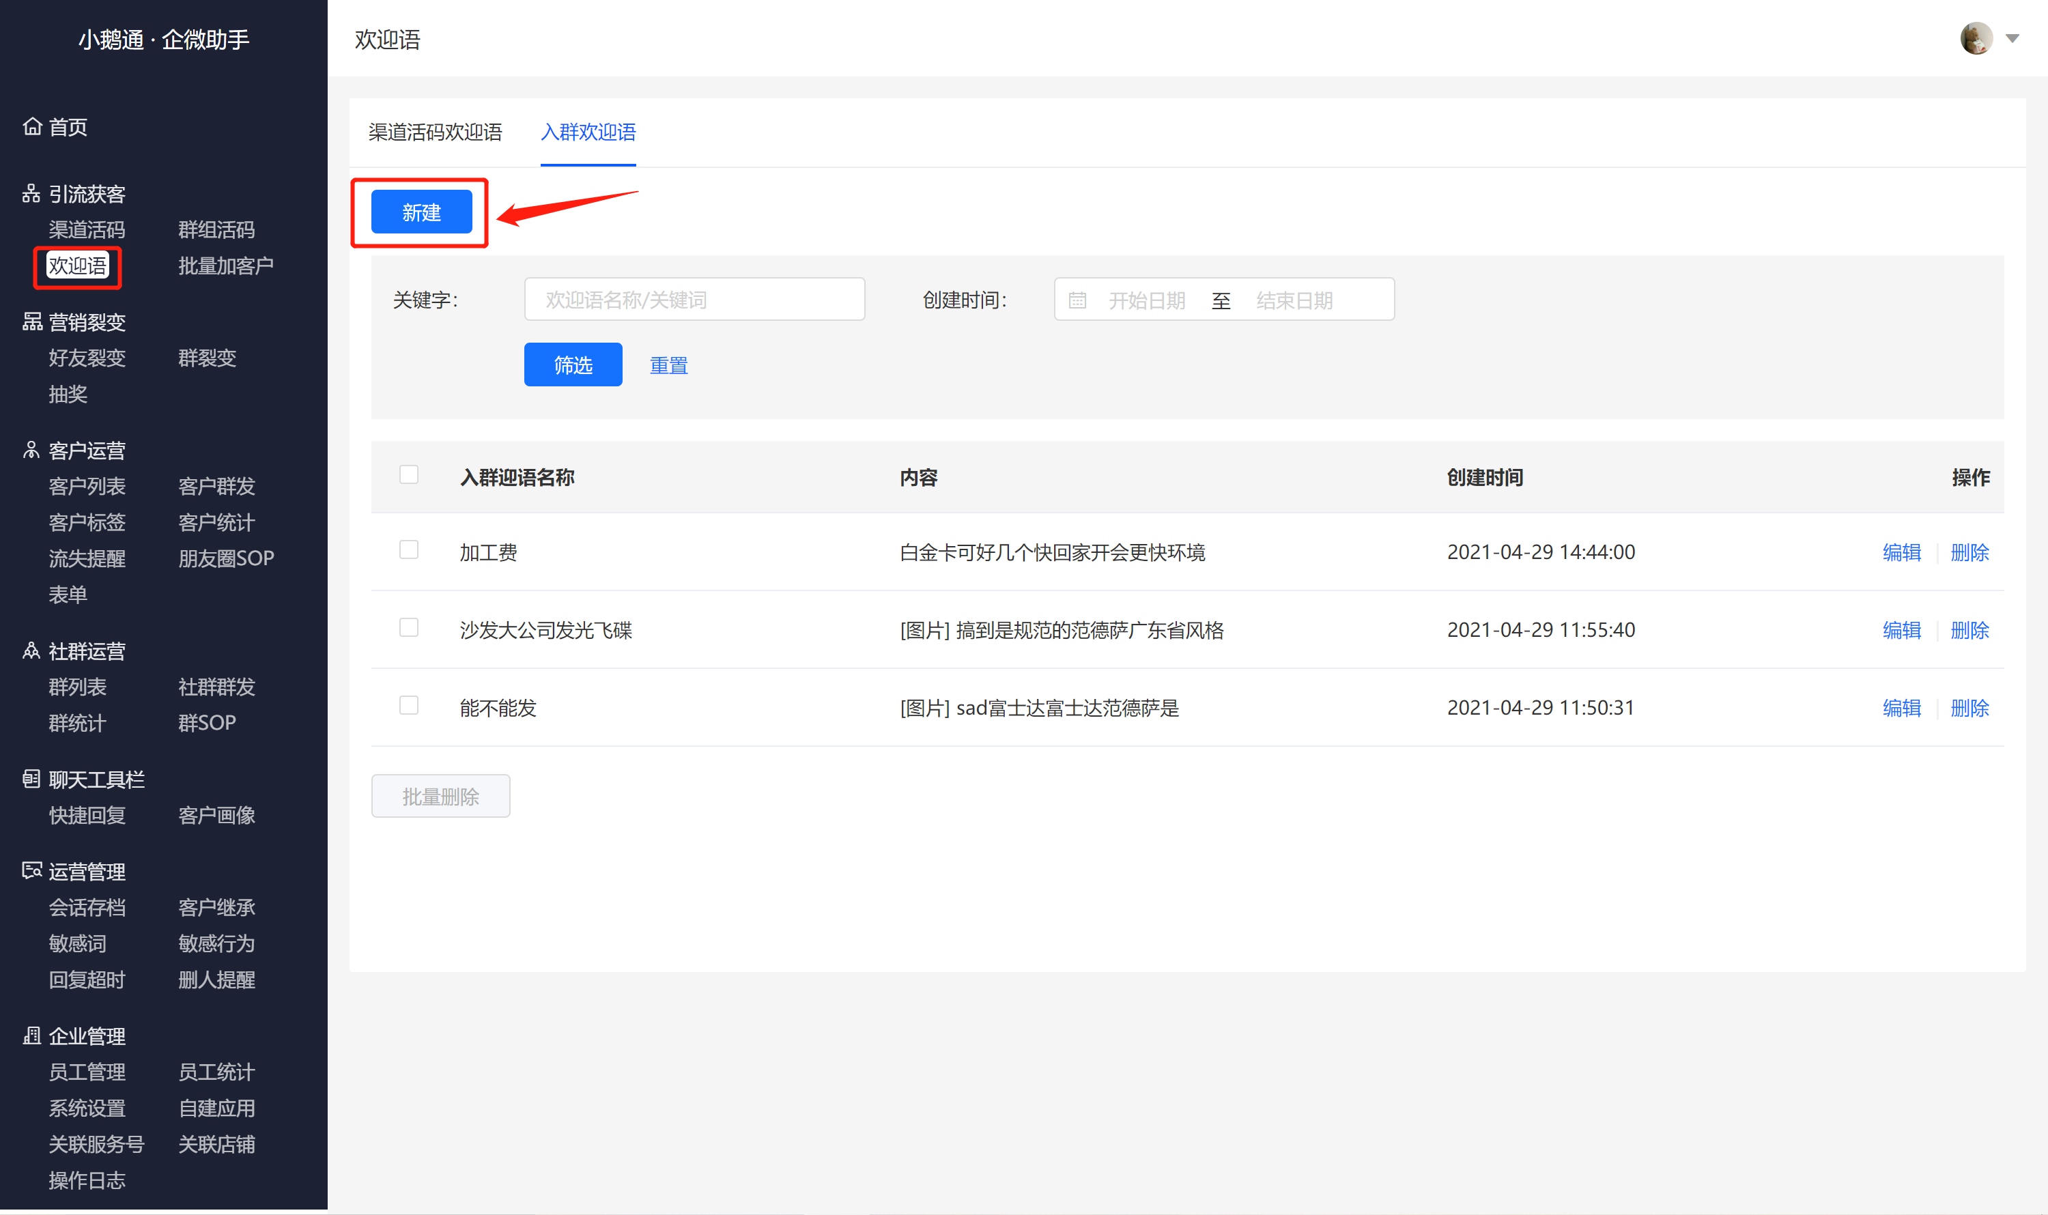Image resolution: width=2048 pixels, height=1215 pixels.
Task: Open 群组活码 in the sidebar
Action: [216, 229]
